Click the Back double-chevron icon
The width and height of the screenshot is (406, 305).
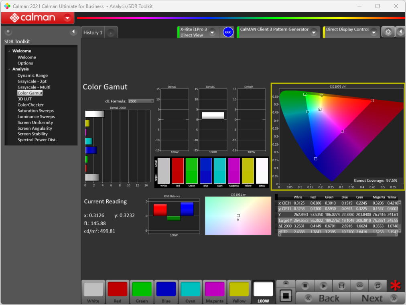pos(308,299)
